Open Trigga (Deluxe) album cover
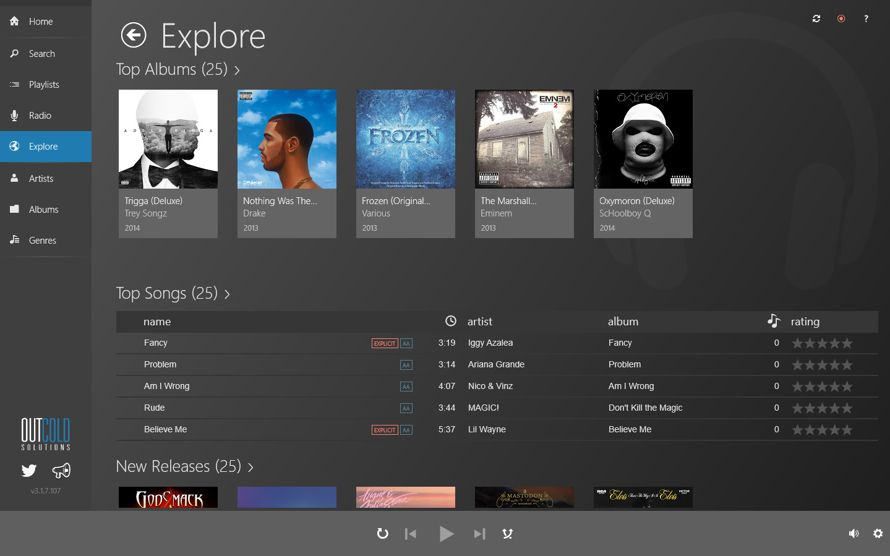 [168, 139]
